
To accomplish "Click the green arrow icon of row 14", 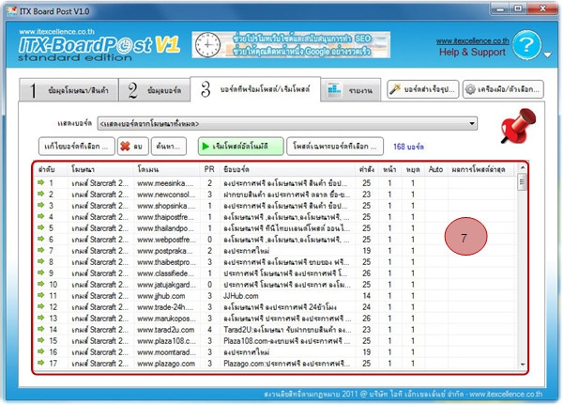I will pos(41,329).
